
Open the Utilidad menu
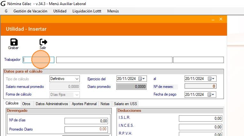(60, 11)
